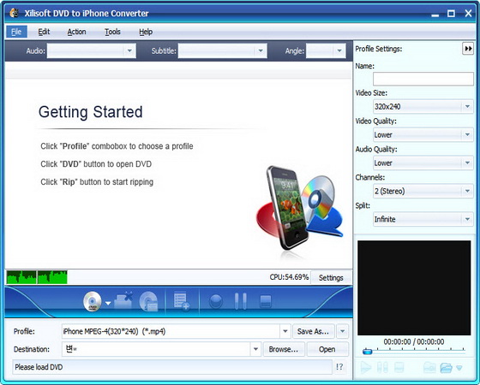Click the Browse... button
This screenshot has height=385, width=480.
284,349
